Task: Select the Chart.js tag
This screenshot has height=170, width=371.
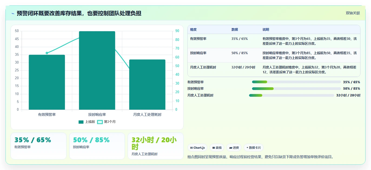Action: click(x=197, y=148)
